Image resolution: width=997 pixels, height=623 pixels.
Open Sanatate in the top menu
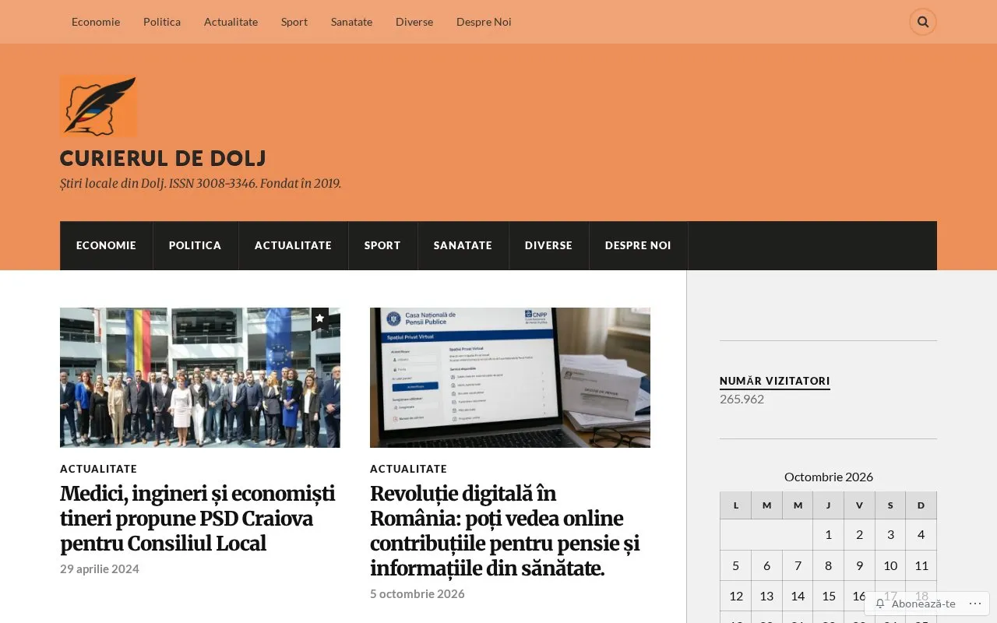[351, 22]
